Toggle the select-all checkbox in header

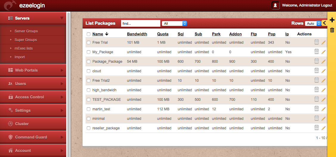coord(89,34)
